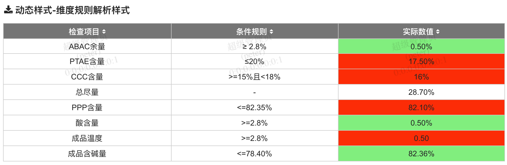Click the download icon beside the title
This screenshot has width=507, height=165.
tap(8, 10)
